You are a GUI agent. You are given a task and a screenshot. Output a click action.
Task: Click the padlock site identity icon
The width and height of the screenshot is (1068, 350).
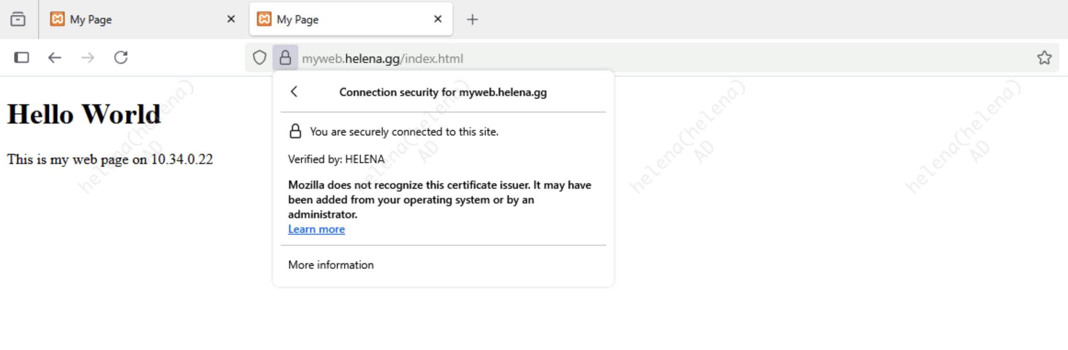coord(285,58)
